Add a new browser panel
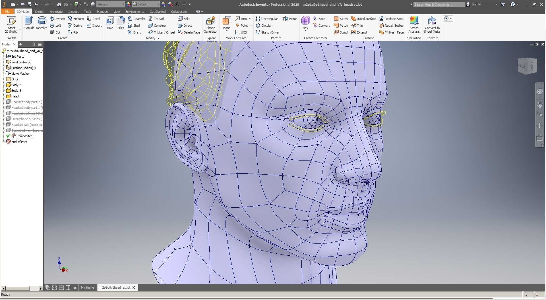Screen dimensions: 546x300 click(20, 44)
